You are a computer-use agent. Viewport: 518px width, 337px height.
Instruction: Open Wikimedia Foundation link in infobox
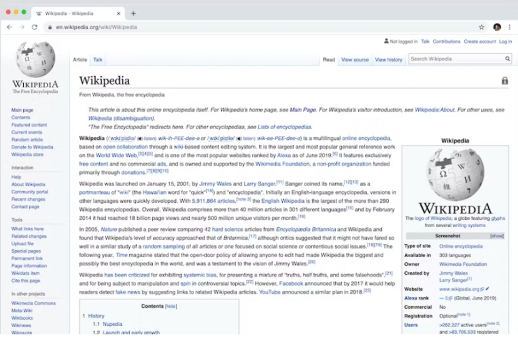463,265
